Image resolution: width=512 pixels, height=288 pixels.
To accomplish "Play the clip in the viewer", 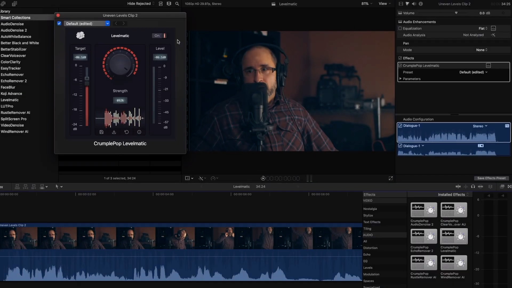I will pos(263,178).
